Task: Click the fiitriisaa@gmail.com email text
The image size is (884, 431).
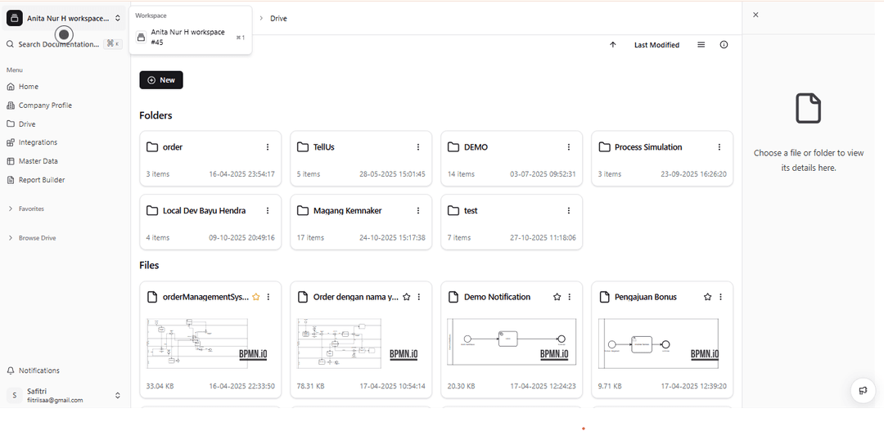Action: pyautogui.click(x=56, y=401)
